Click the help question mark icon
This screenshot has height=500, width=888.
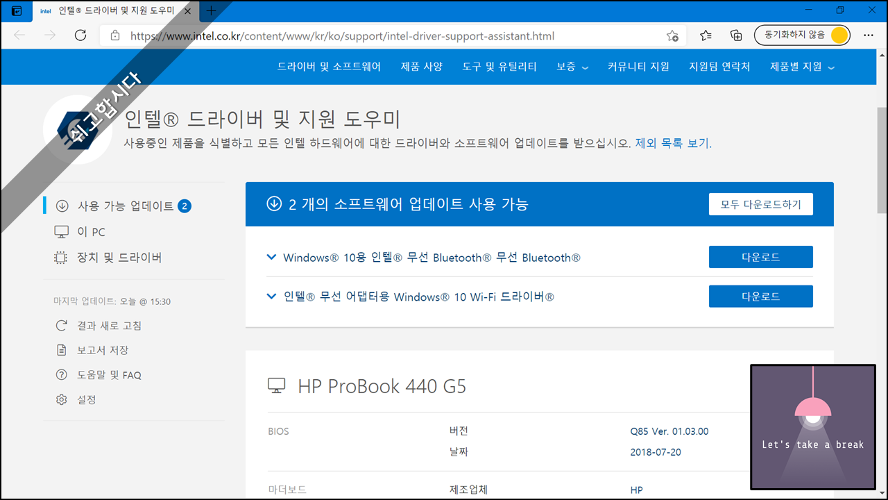coord(62,375)
